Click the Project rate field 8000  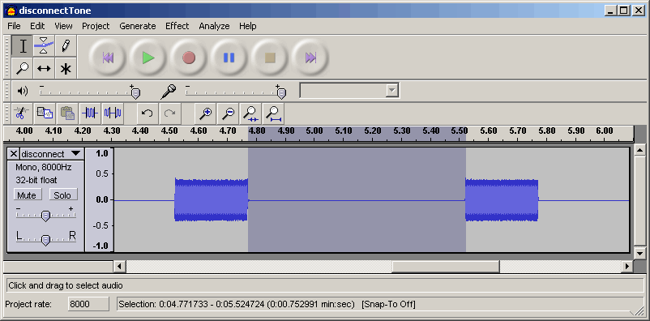(x=88, y=304)
